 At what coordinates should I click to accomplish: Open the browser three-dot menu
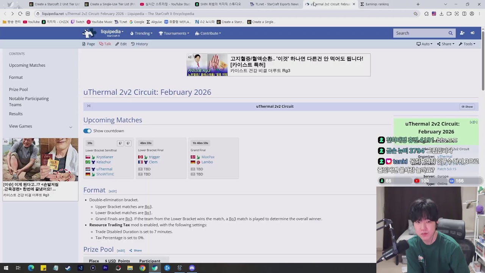coord(479,14)
